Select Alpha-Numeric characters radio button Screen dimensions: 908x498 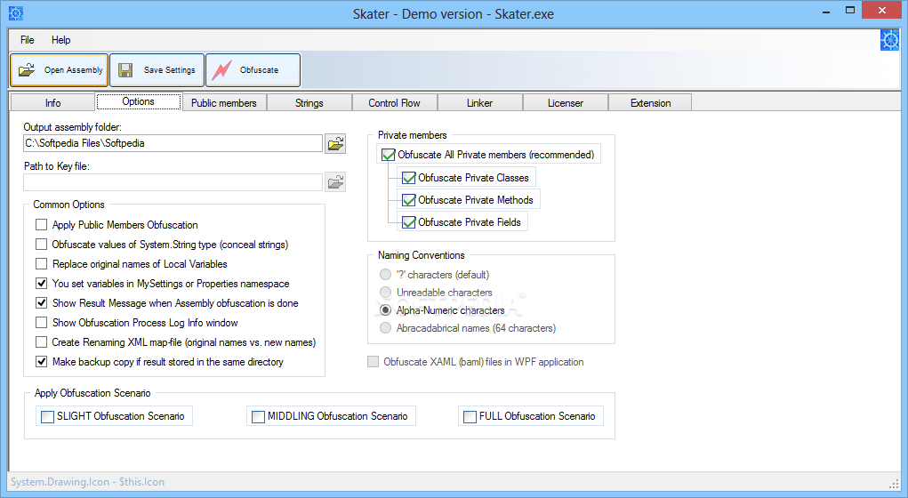click(x=385, y=310)
